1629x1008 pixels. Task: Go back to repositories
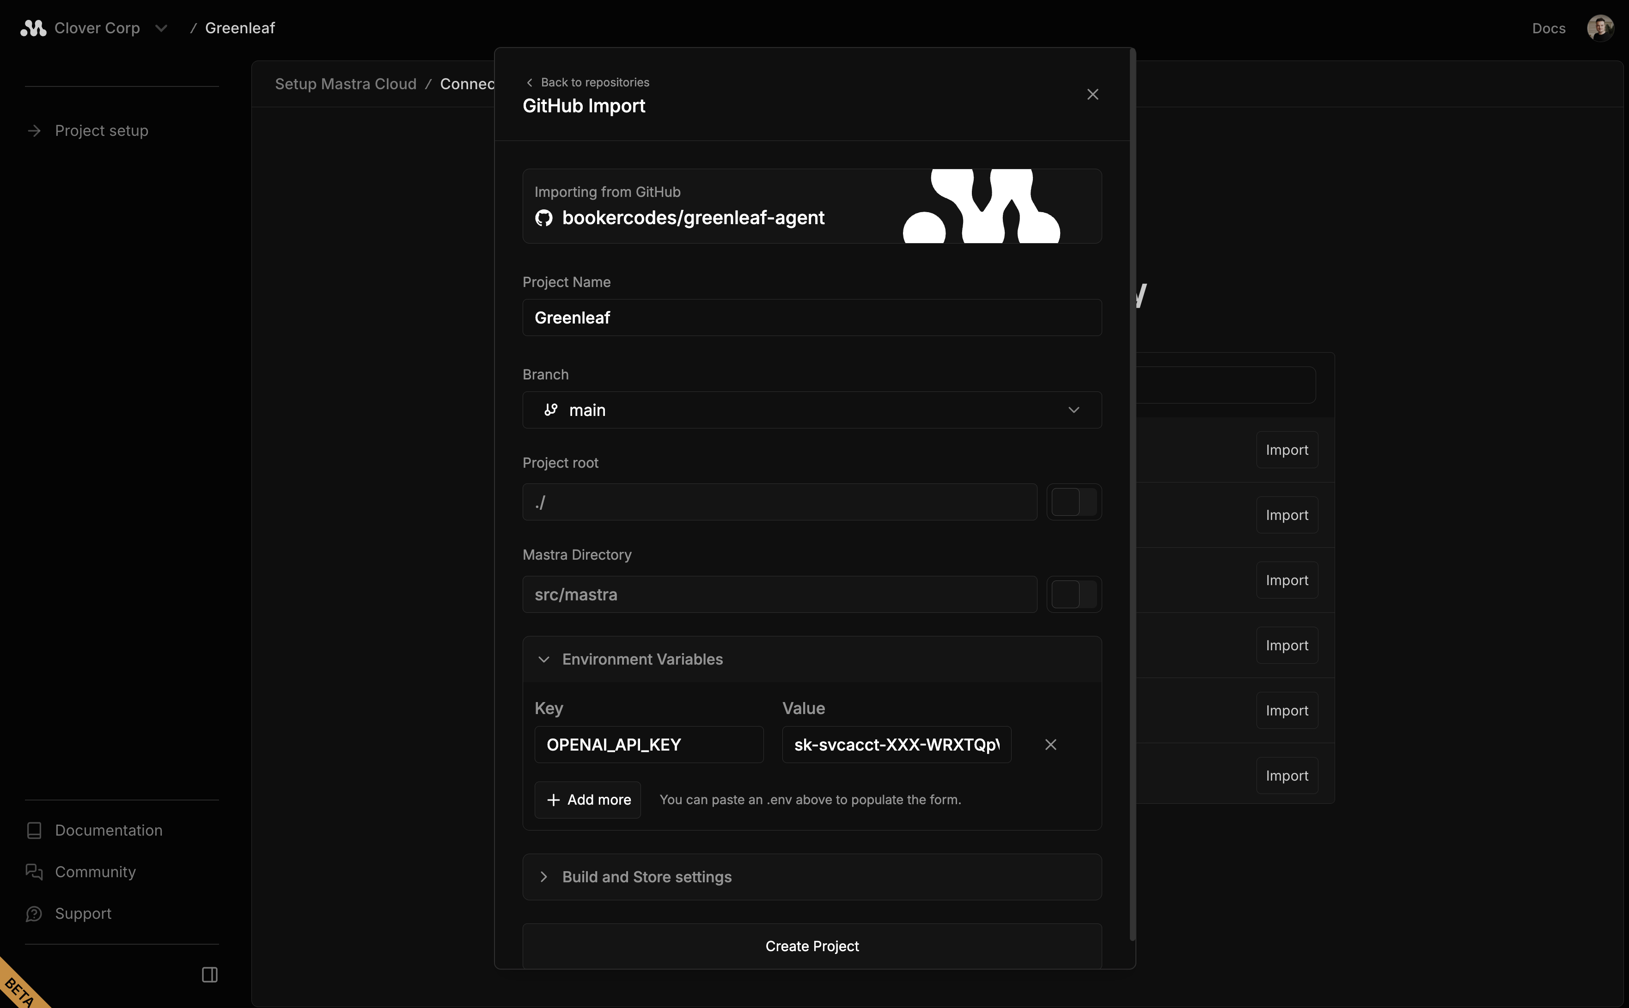point(587,82)
